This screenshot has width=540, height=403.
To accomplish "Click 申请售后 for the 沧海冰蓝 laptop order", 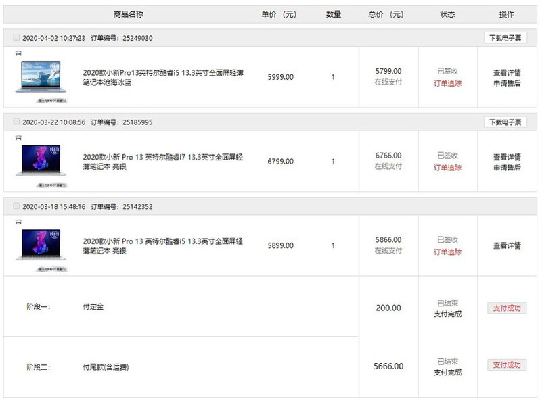I will (x=507, y=83).
